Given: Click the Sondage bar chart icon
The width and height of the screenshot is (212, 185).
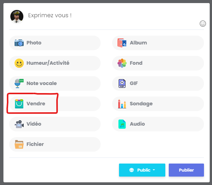Looking at the screenshot, I should tap(122, 104).
